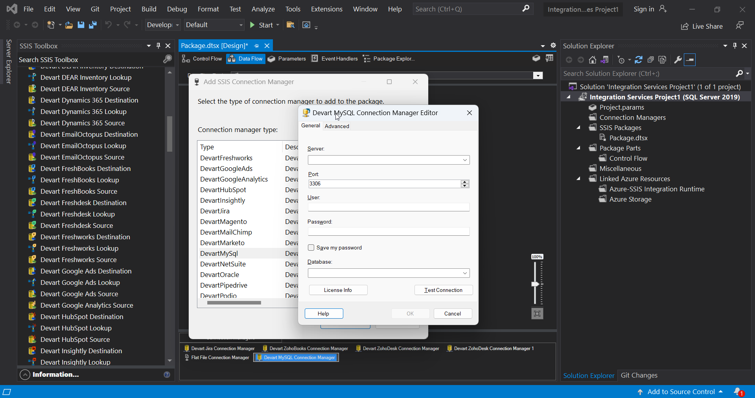Switch to the Git Changes tab
755x398 pixels.
click(x=639, y=375)
